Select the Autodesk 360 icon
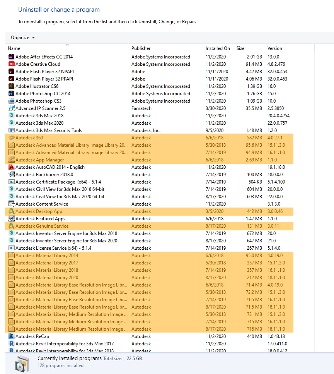The width and height of the screenshot is (334, 374). (11, 138)
